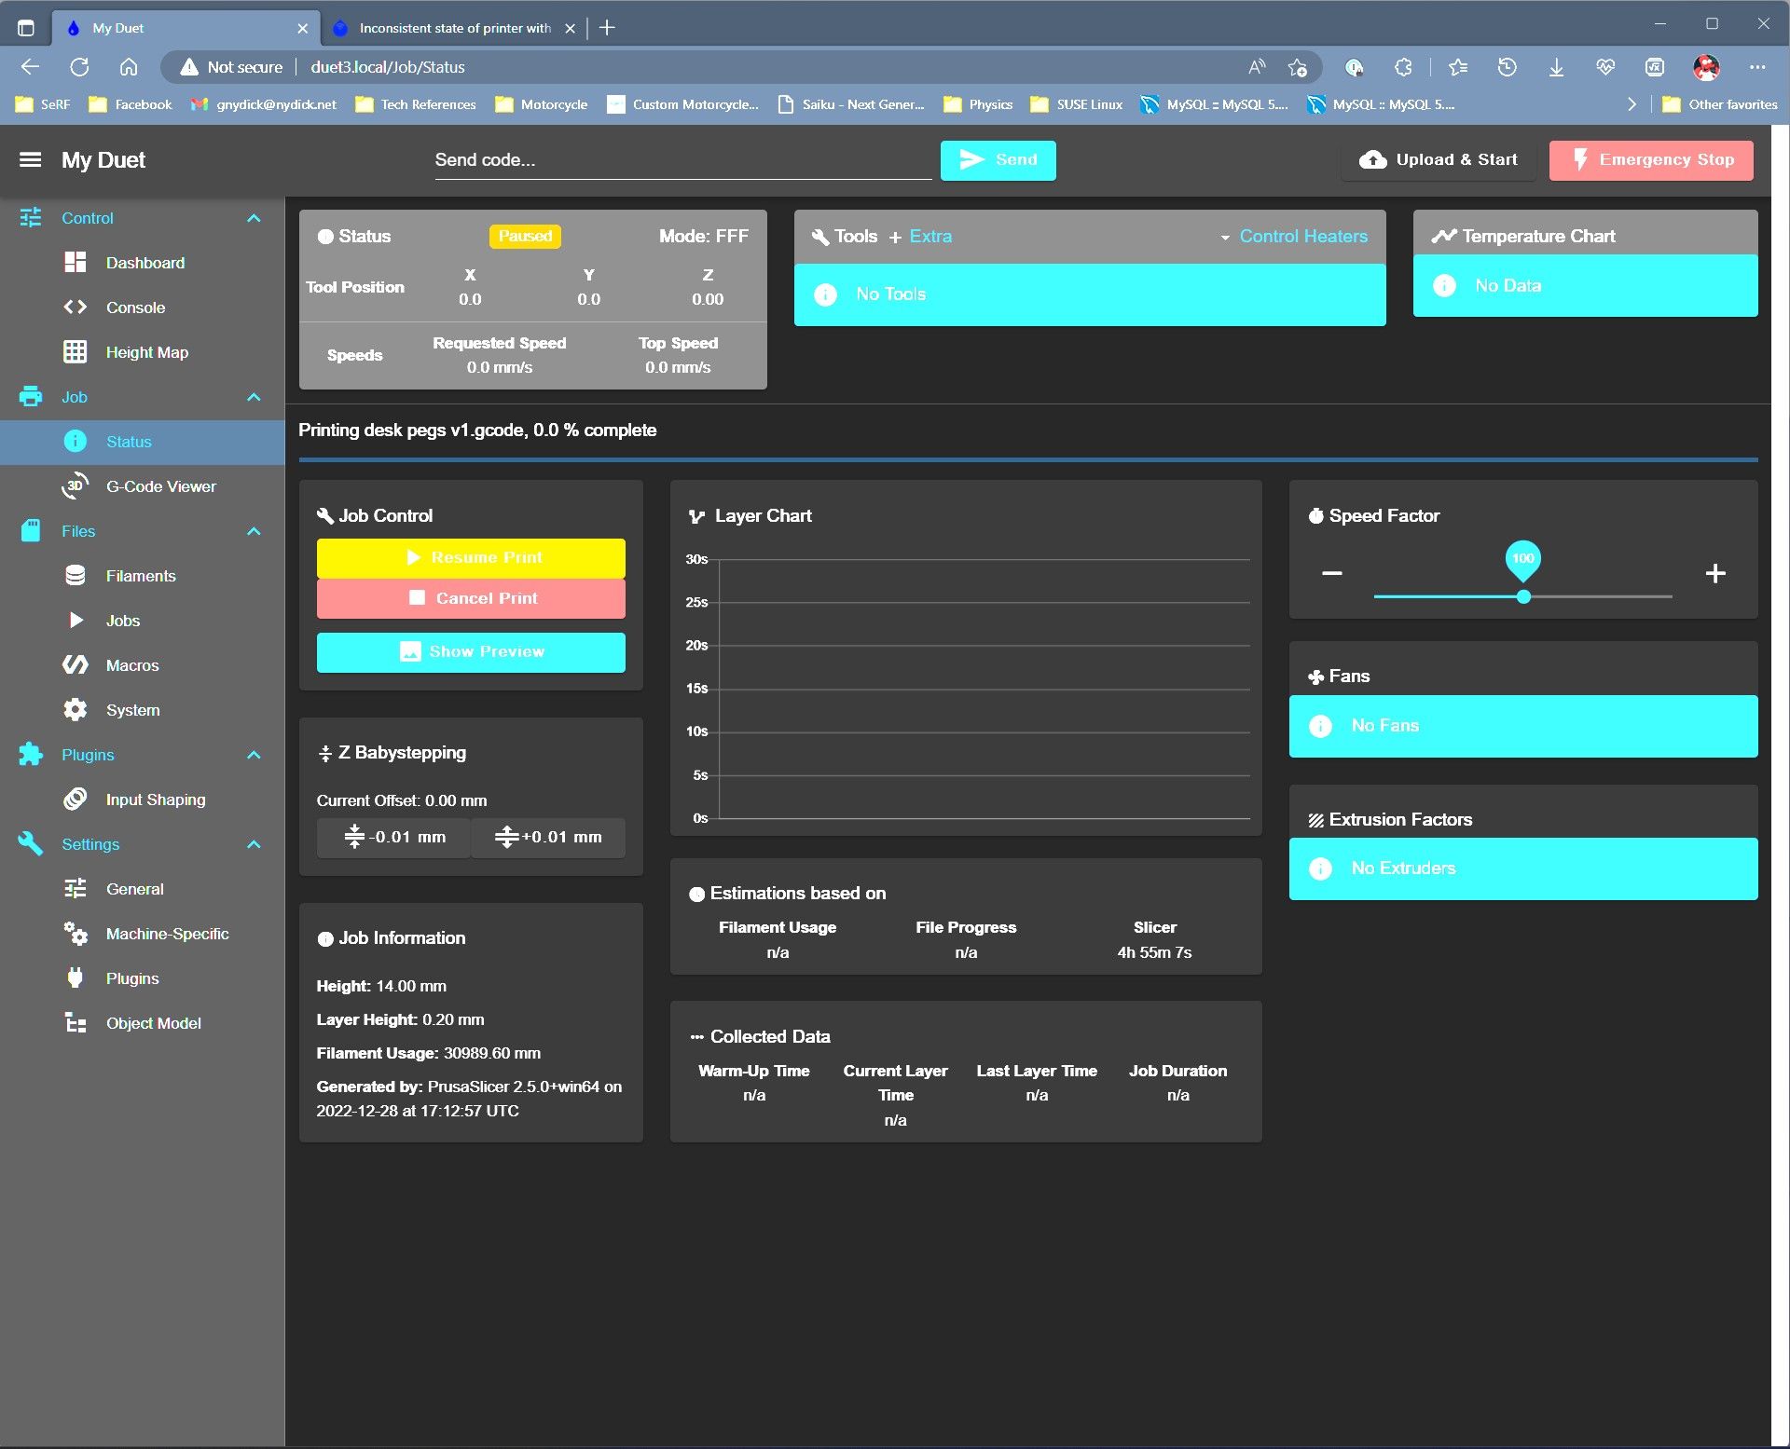The height and width of the screenshot is (1449, 1790).
Task: Click the Speed Factor slider handle
Action: click(x=1523, y=596)
